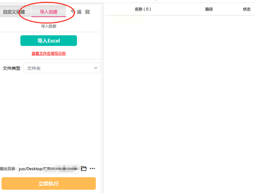This screenshot has height=193, width=255.
Task: Open the 查看文件名填写示例 link
Action: pyautogui.click(x=49, y=54)
